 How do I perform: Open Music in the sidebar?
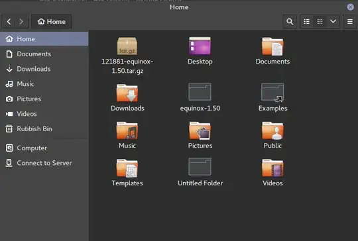44,84
